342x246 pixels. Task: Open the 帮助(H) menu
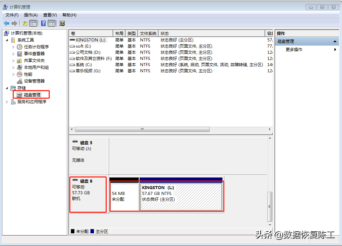tap(69, 15)
